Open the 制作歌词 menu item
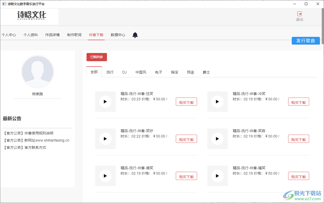This screenshot has width=324, height=203. tap(74, 35)
